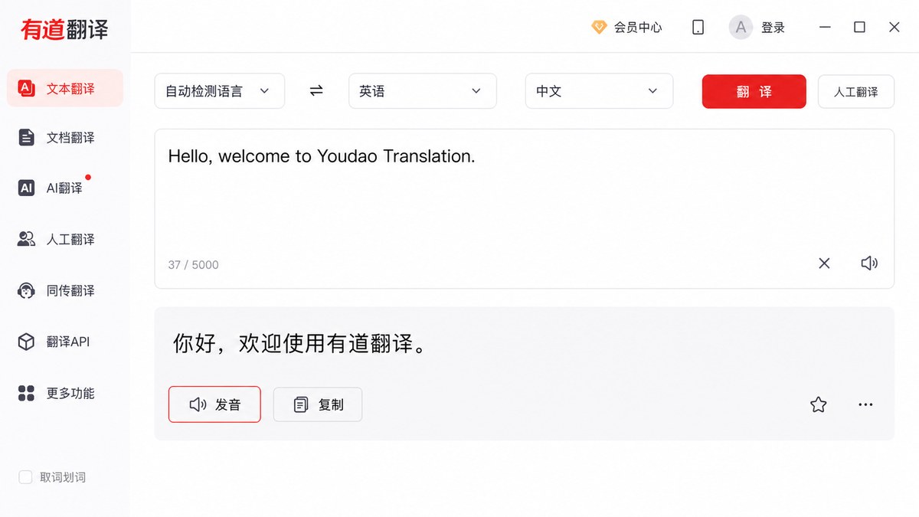919x517 pixels.
Task: Click the 同传翻译 headset icon
Action: click(x=27, y=291)
